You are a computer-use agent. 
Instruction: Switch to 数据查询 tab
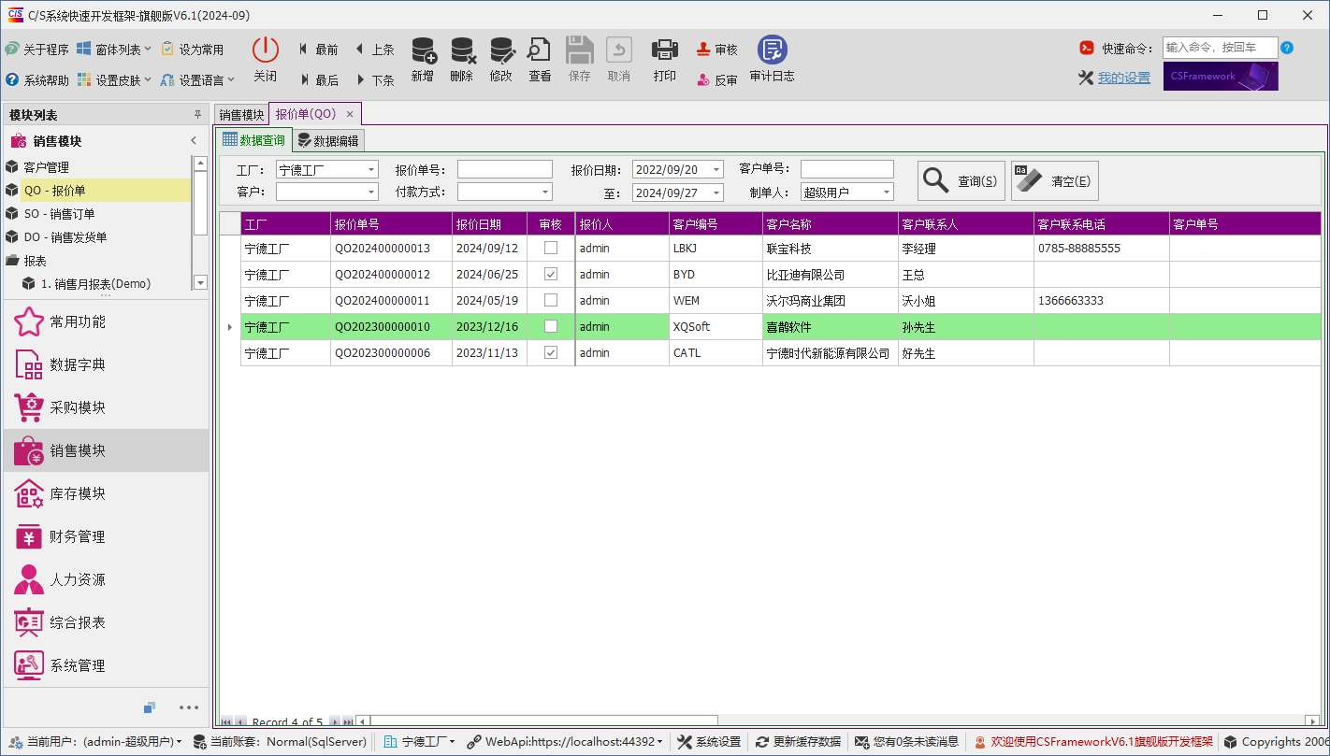[253, 140]
